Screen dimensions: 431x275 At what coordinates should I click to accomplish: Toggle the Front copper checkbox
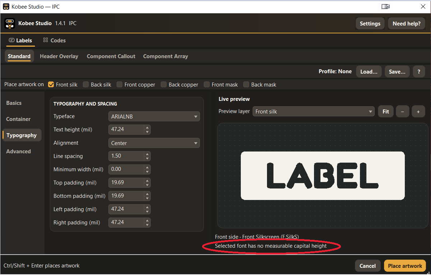(120, 84)
